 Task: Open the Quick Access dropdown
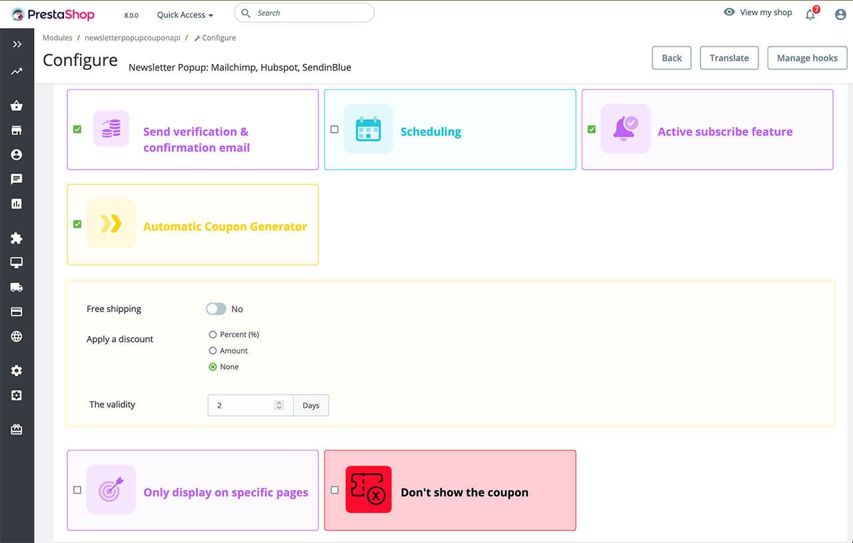click(185, 15)
